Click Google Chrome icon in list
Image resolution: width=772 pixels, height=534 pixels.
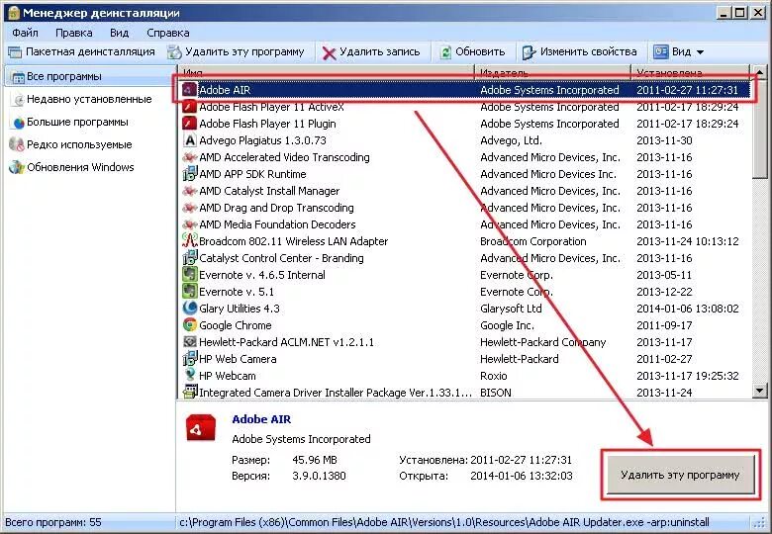point(190,325)
